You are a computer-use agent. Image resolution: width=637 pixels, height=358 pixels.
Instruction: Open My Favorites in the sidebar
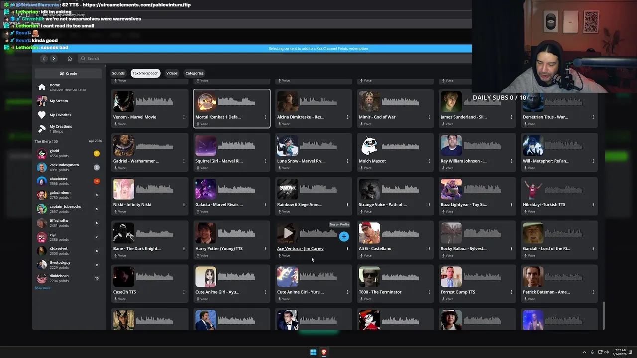pos(68,115)
